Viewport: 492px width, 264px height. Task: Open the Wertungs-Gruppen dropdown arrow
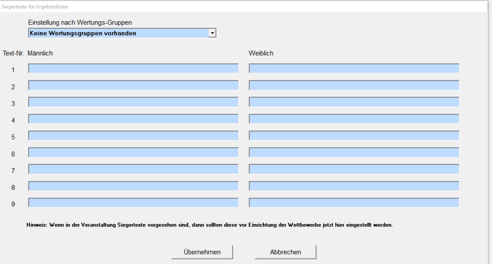click(212, 33)
